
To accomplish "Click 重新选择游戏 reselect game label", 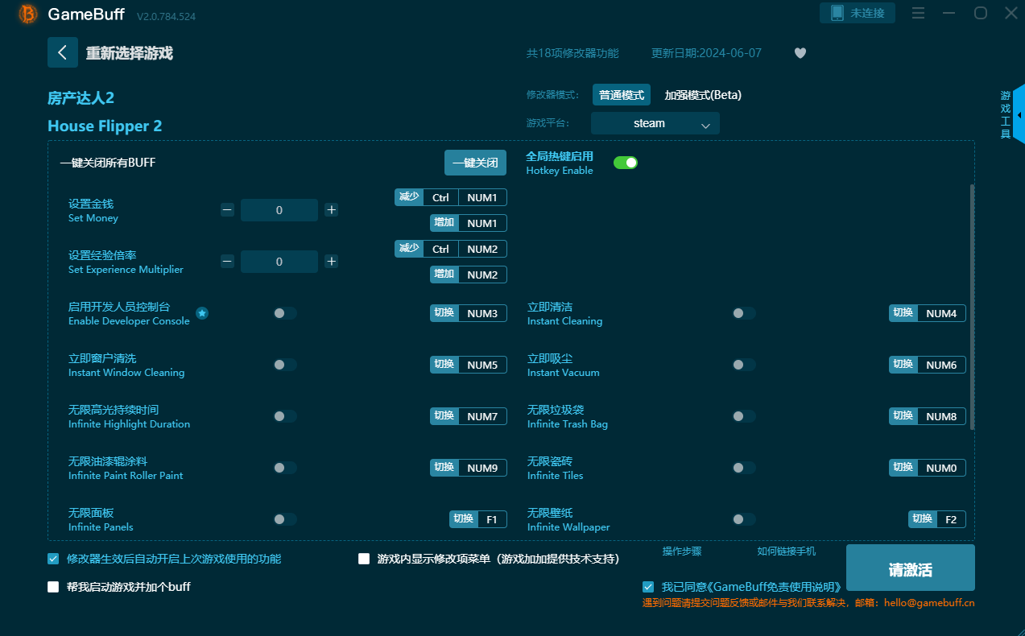I will pyautogui.click(x=130, y=53).
